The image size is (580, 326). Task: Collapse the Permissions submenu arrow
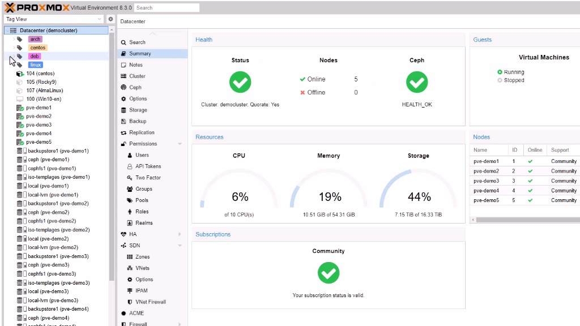click(180, 144)
